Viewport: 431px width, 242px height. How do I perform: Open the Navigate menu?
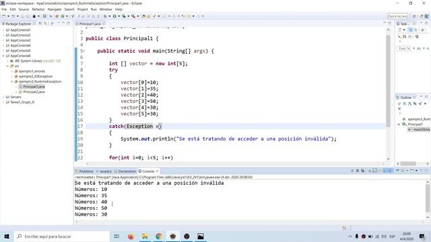click(55, 9)
